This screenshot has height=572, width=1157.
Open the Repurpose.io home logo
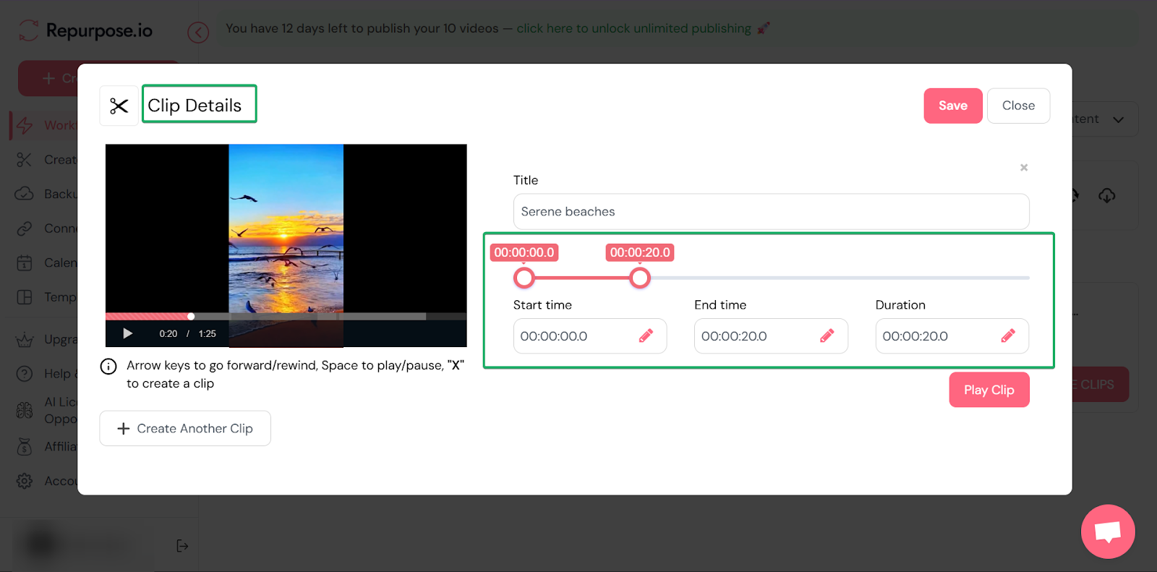(85, 30)
